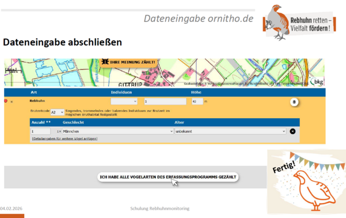Click the Brutzeitcode label
This screenshot has height=218, width=346.
(40, 111)
